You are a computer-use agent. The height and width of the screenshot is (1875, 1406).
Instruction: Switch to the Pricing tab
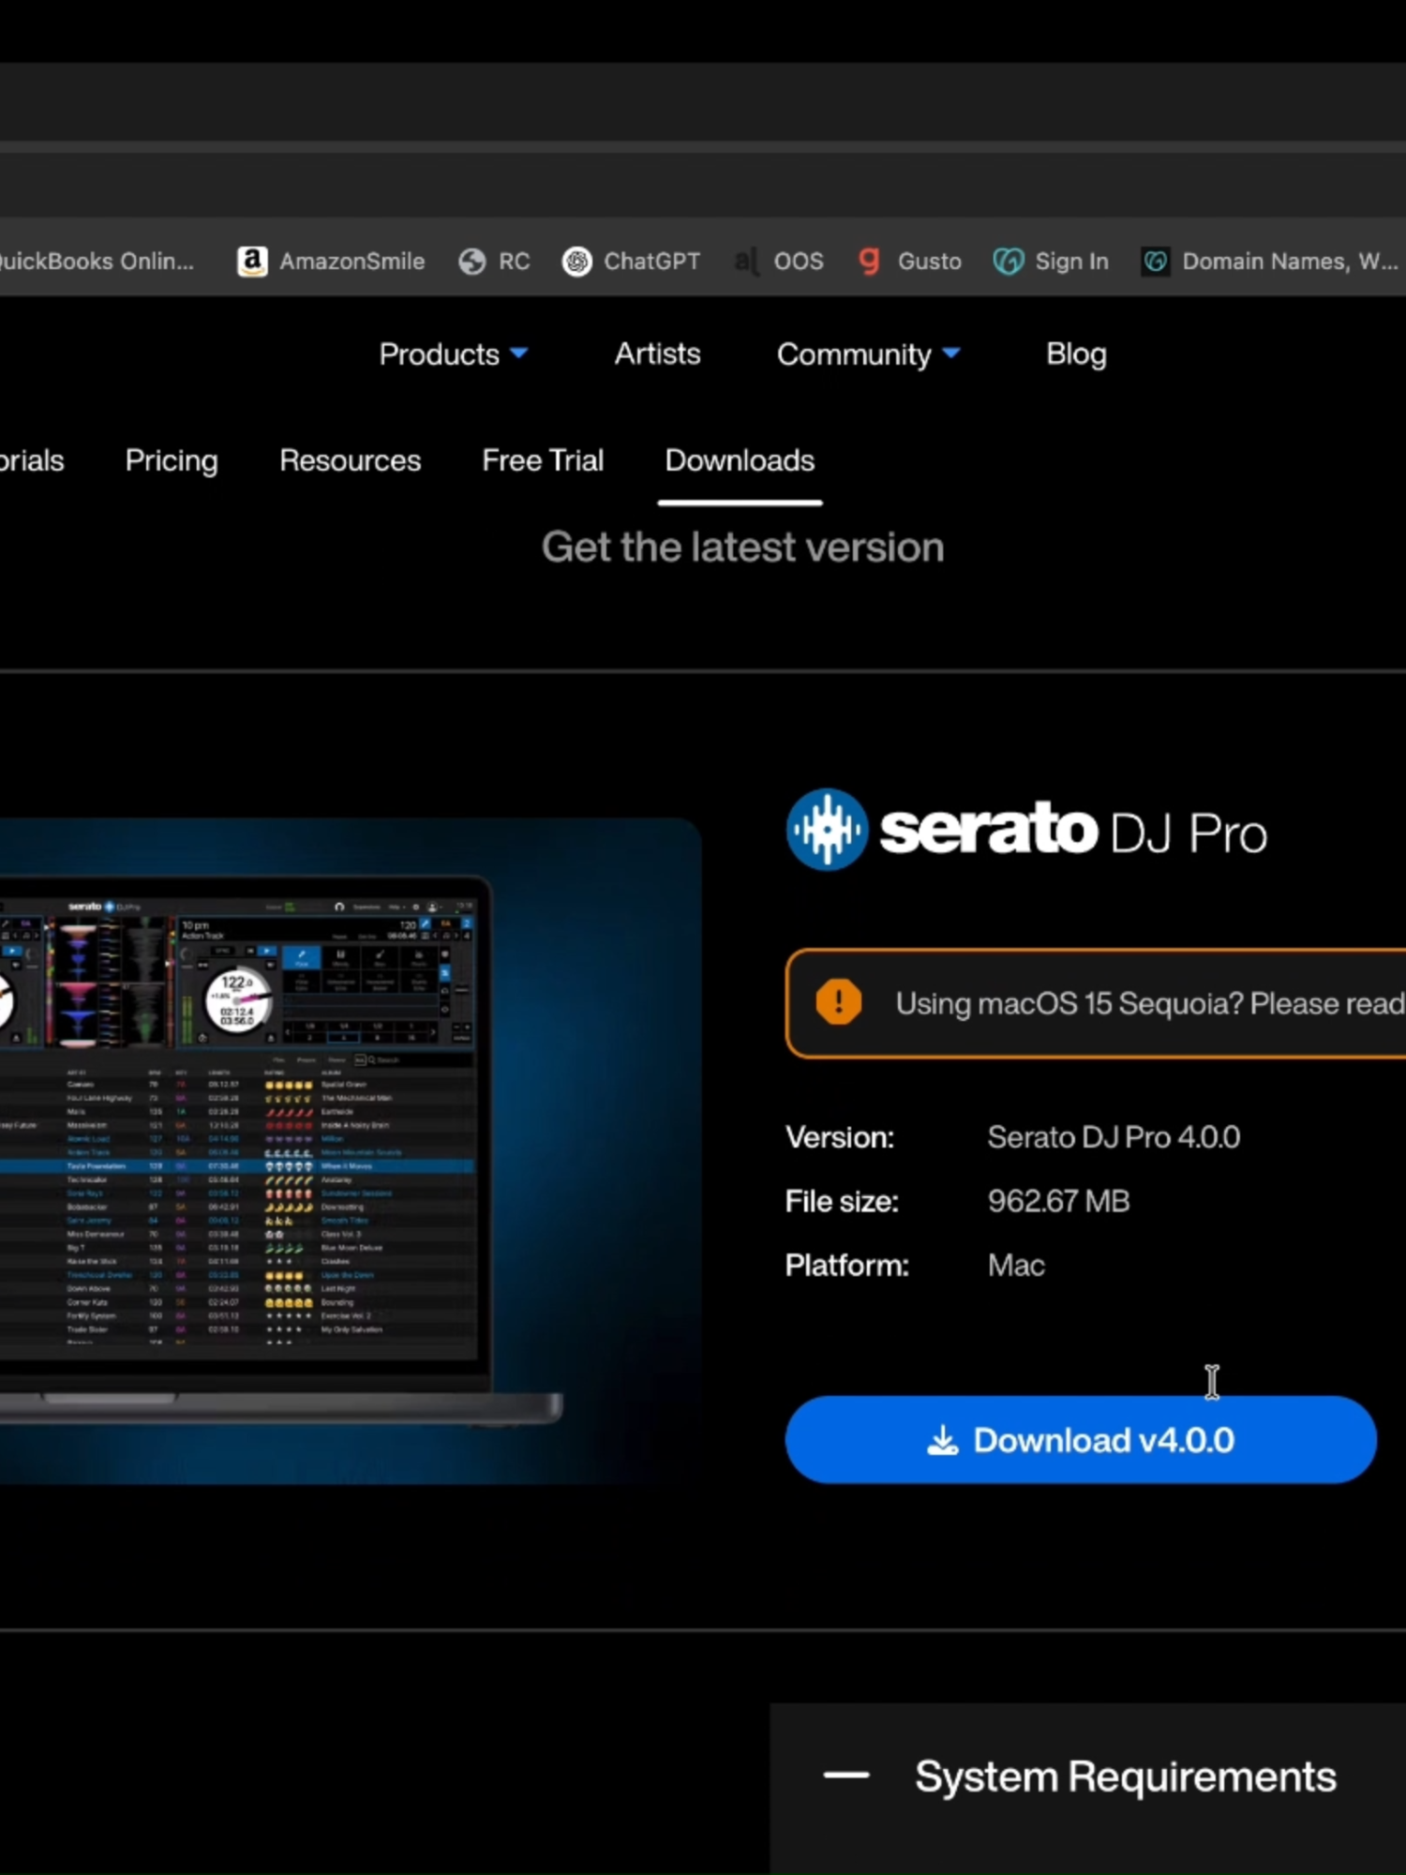pyautogui.click(x=172, y=460)
